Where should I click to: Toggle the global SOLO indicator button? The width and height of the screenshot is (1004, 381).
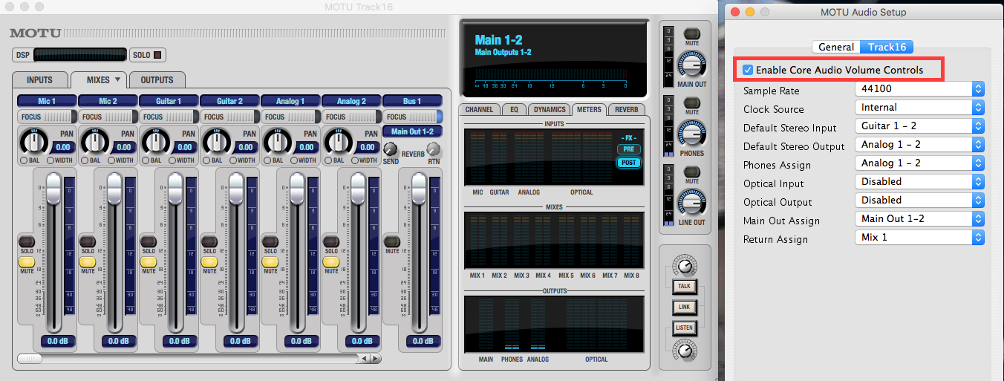coord(148,55)
